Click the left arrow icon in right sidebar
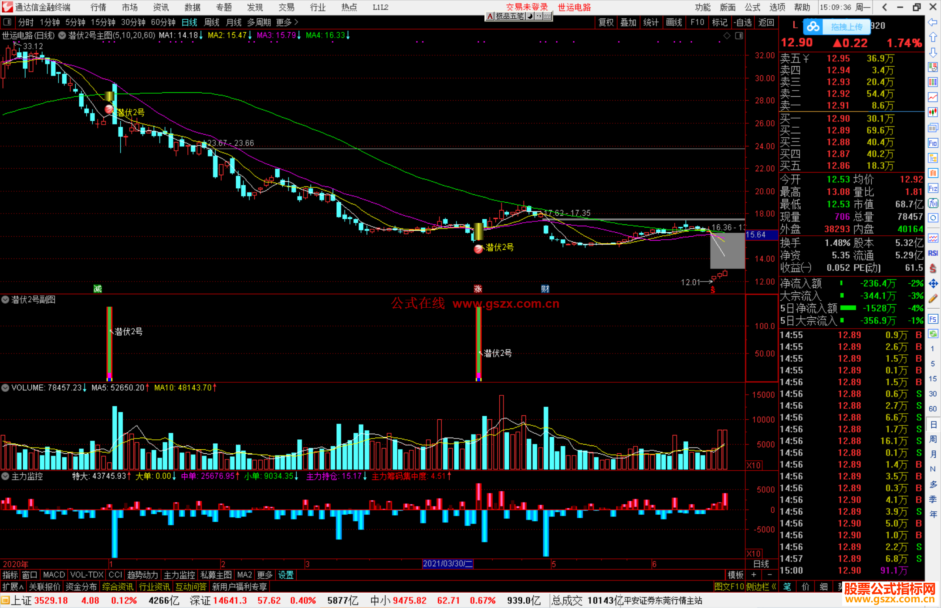 (x=933, y=22)
